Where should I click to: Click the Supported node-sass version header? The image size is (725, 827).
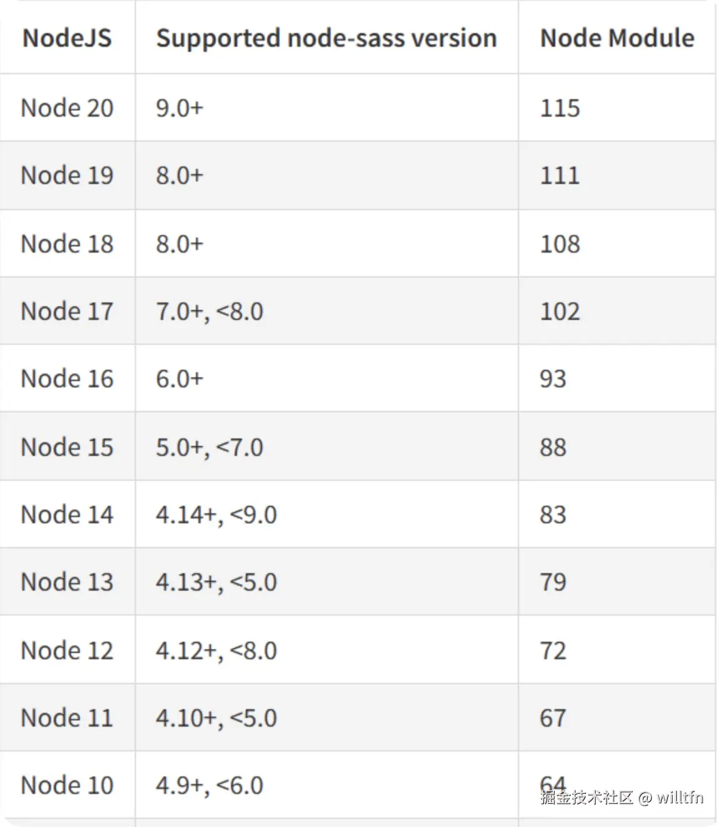[x=326, y=39]
